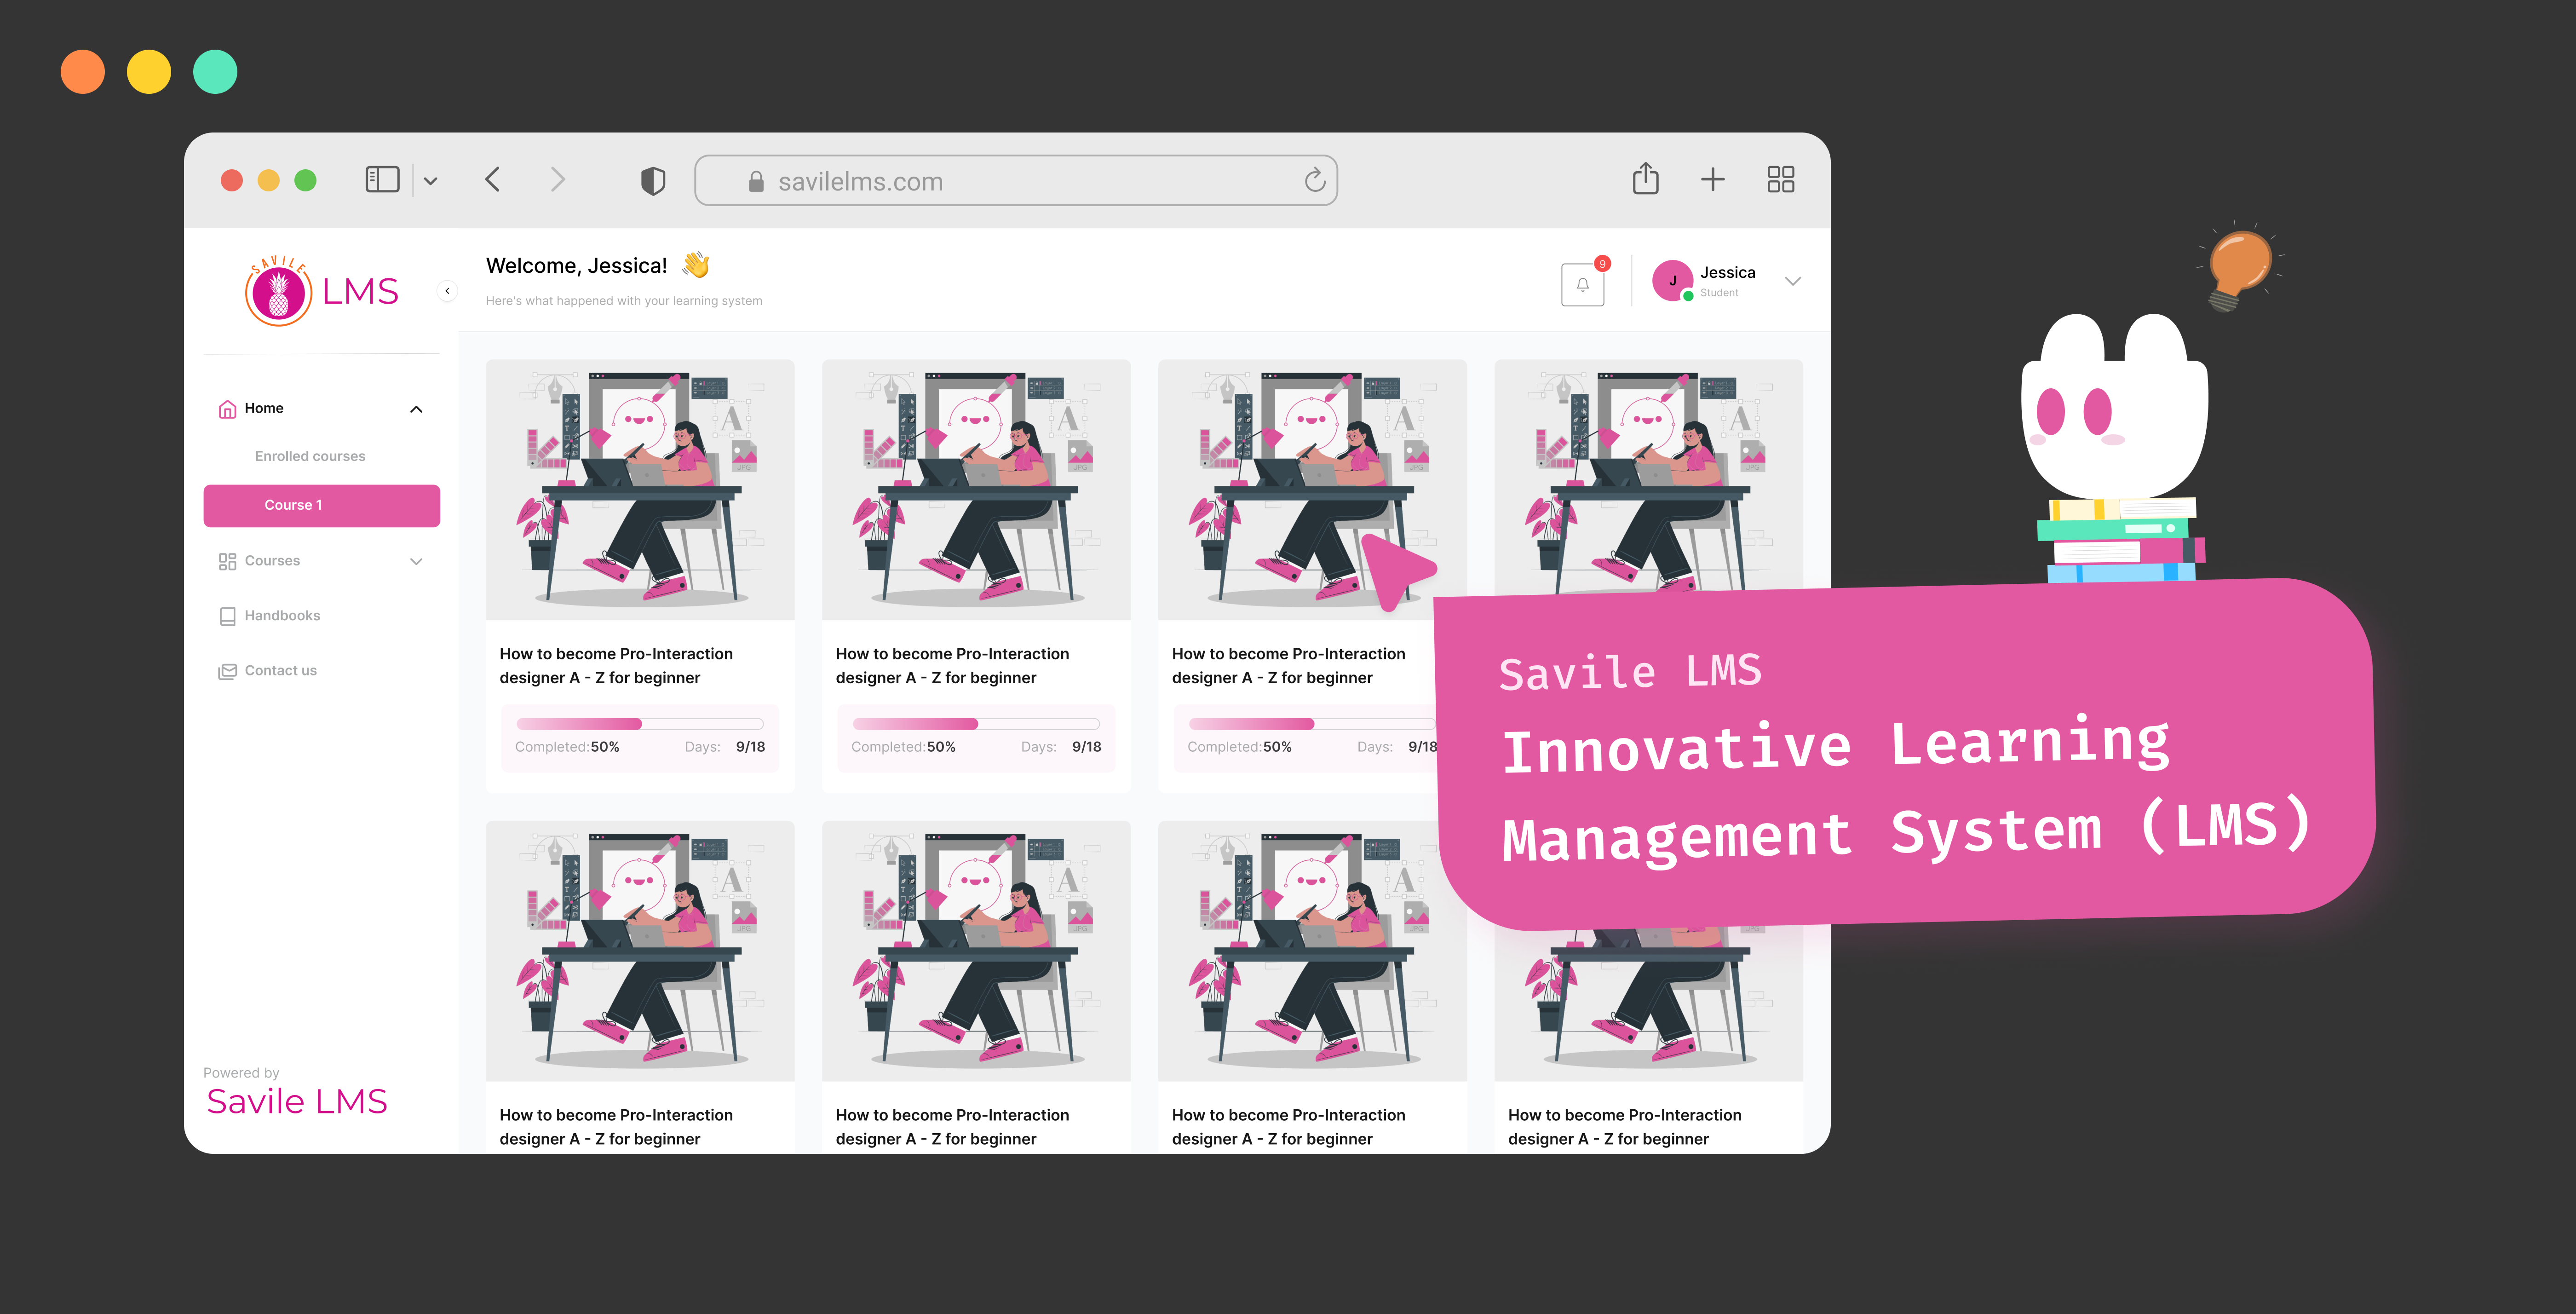Click the first course's progress bar
The height and width of the screenshot is (1314, 2576).
pyautogui.click(x=640, y=724)
